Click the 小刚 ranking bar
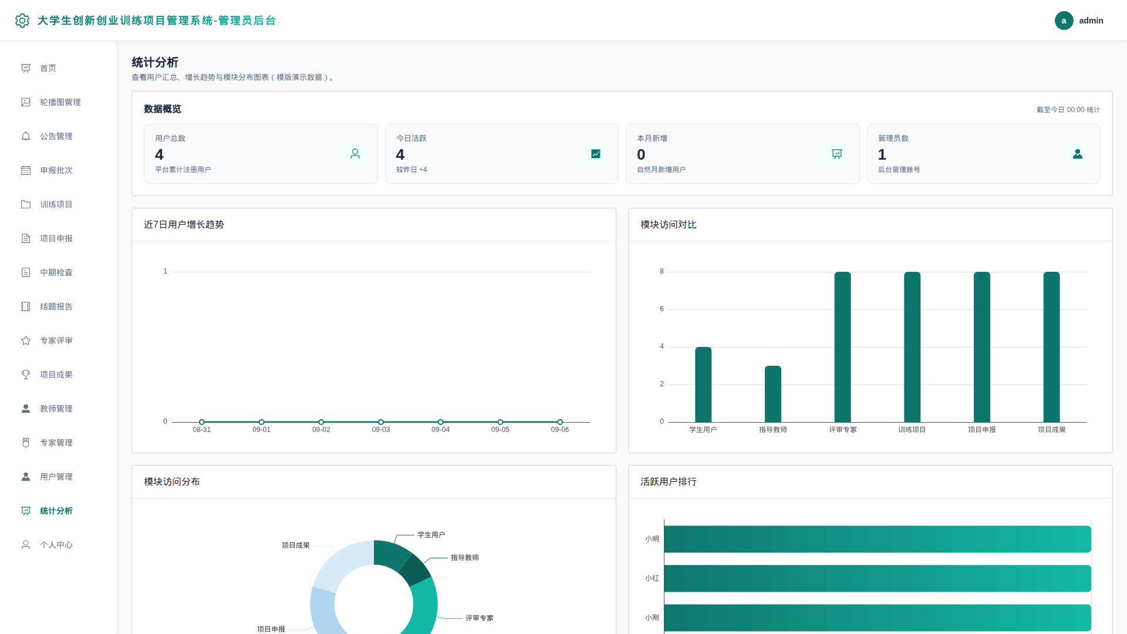Image resolution: width=1127 pixels, height=634 pixels. [877, 618]
